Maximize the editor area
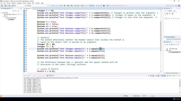Screen dimensions: 181x101 click(161, 8)
